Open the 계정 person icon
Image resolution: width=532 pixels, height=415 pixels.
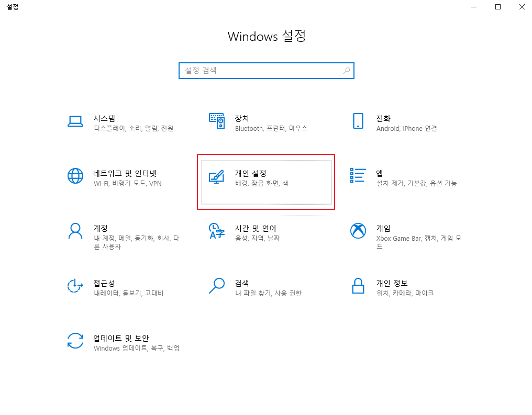75,231
